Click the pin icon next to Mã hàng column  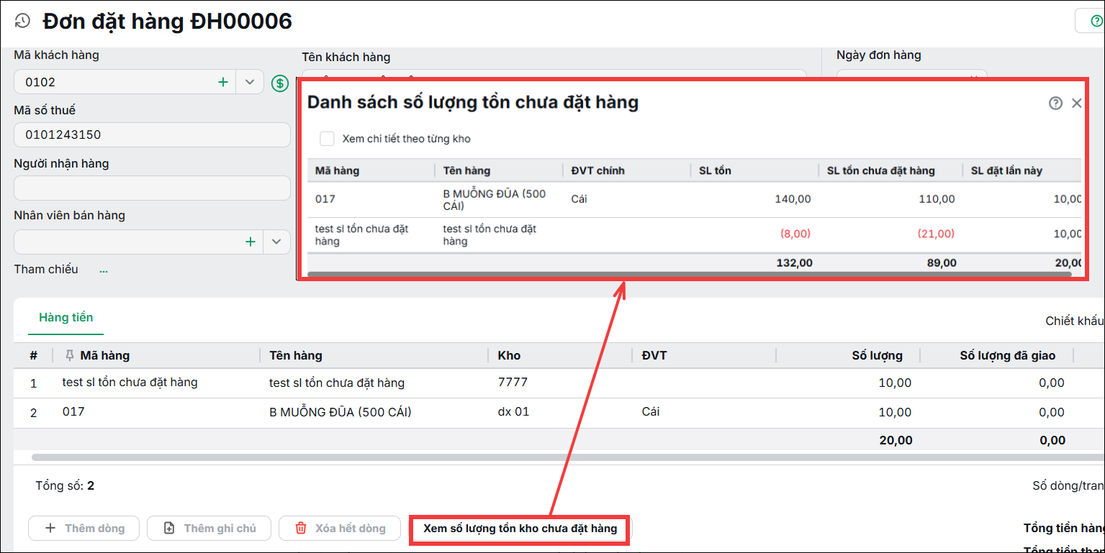(70, 355)
